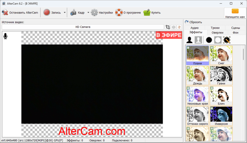This screenshot has height=143, width=247.
Task: Open Настройки with the gear icon
Action: [94, 12]
